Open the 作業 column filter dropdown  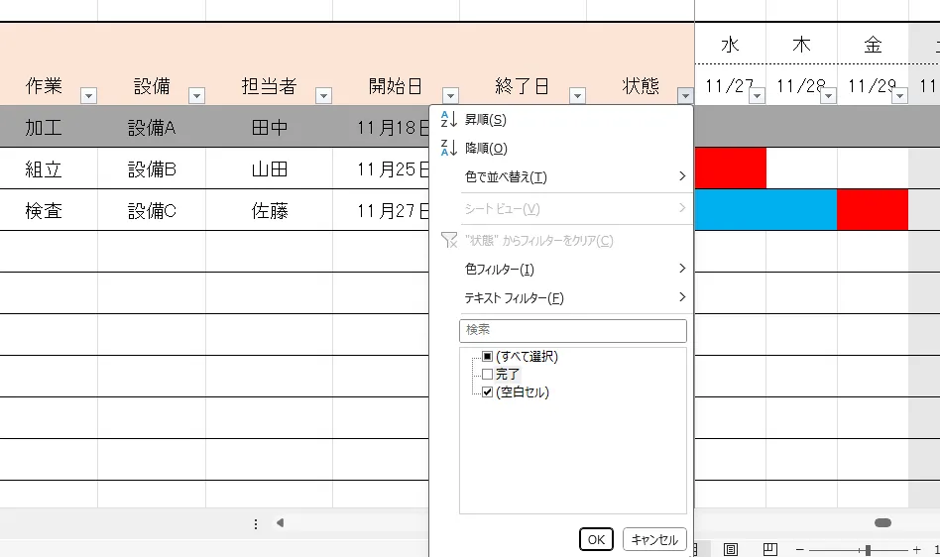88,96
